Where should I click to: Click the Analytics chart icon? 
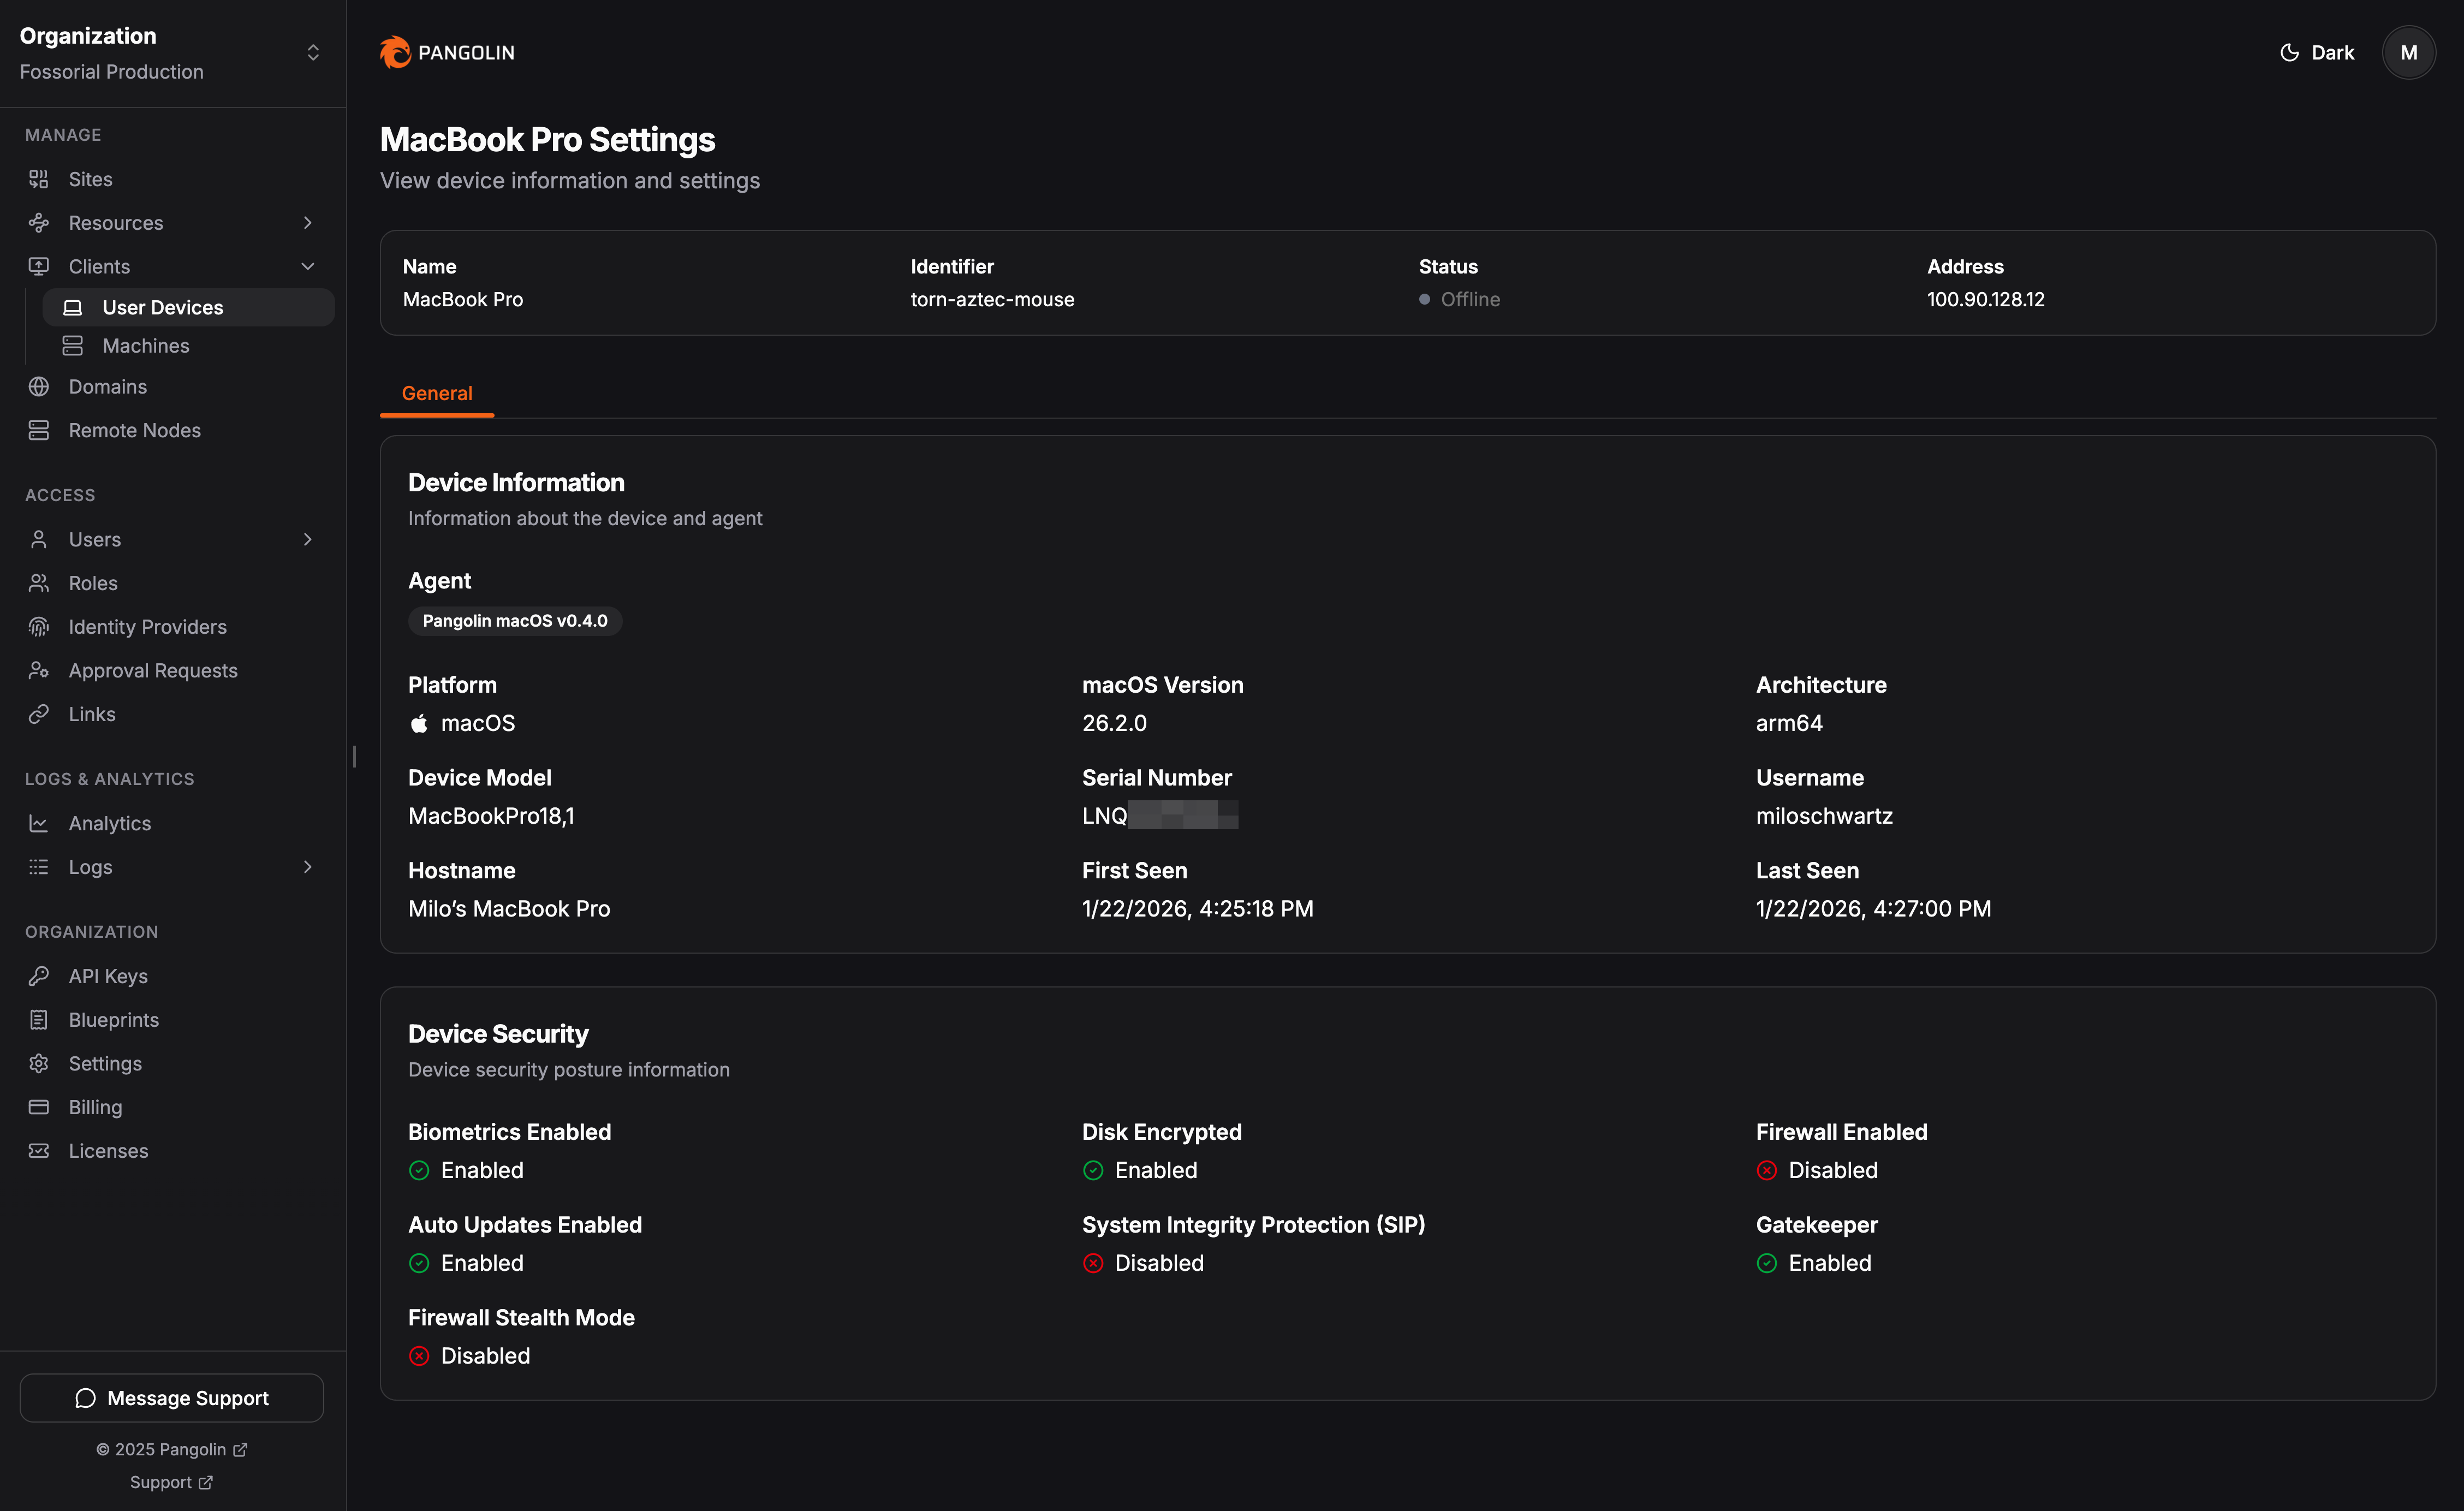tap(39, 823)
